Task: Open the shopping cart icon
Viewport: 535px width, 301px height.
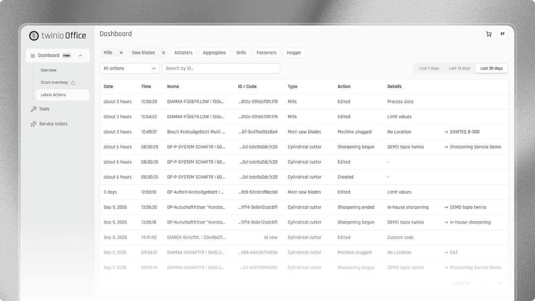Action: point(488,34)
